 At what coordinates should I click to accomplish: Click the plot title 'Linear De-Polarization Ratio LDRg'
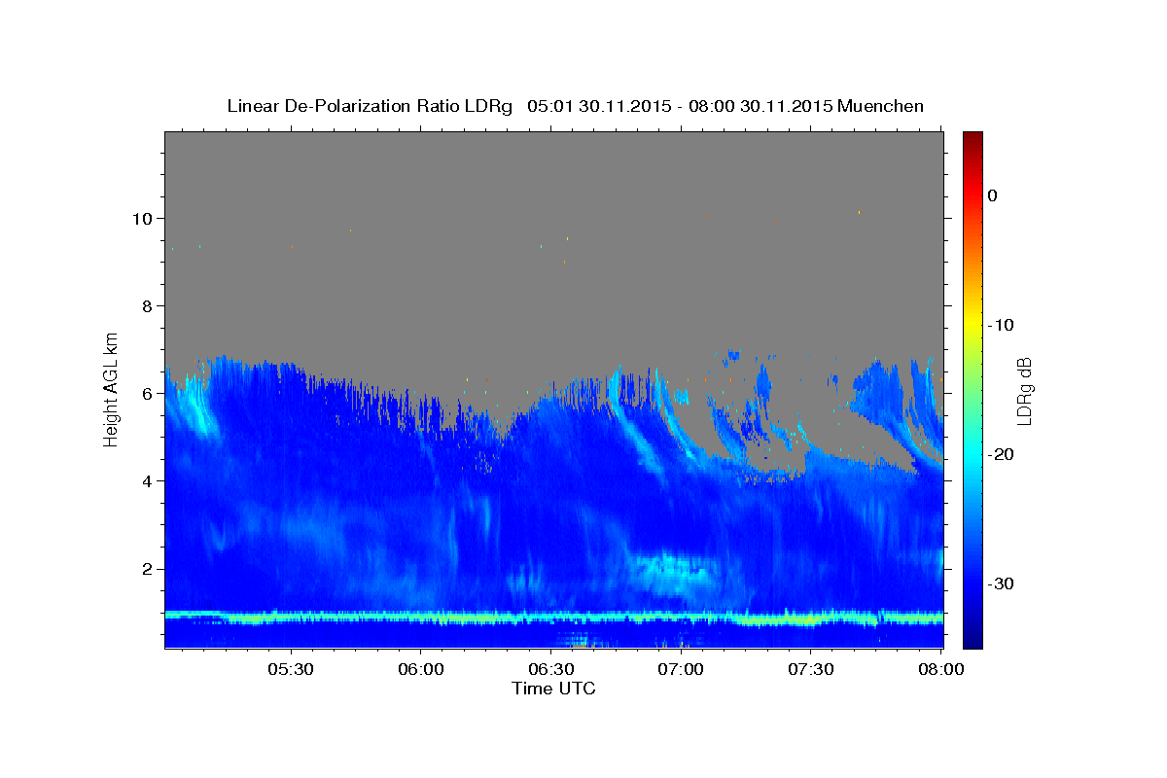[370, 106]
